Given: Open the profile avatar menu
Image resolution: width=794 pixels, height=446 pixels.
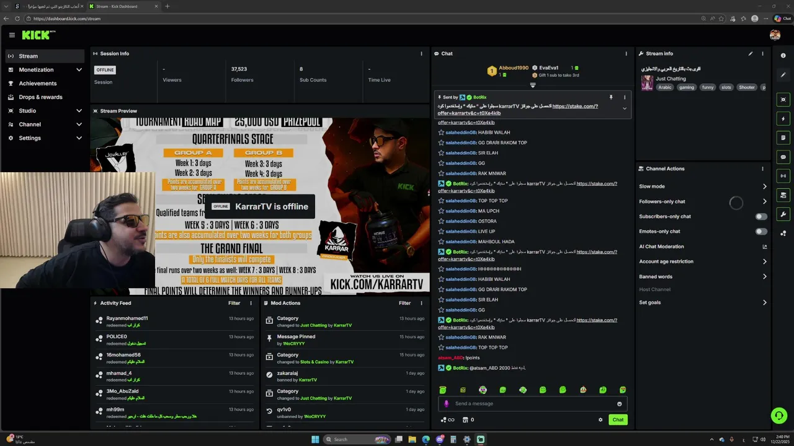Looking at the screenshot, I should pos(775,35).
